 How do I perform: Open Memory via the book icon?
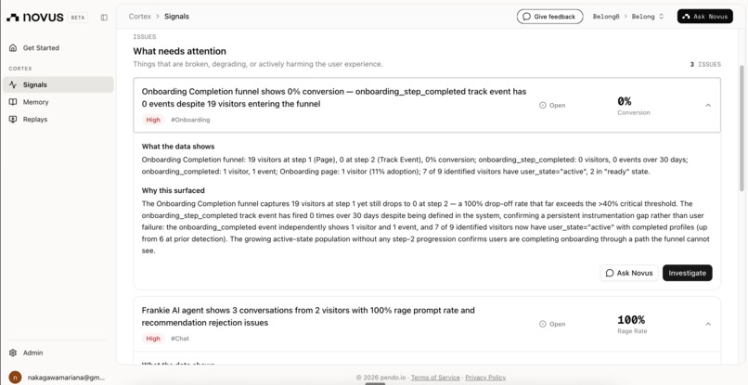pyautogui.click(x=13, y=102)
